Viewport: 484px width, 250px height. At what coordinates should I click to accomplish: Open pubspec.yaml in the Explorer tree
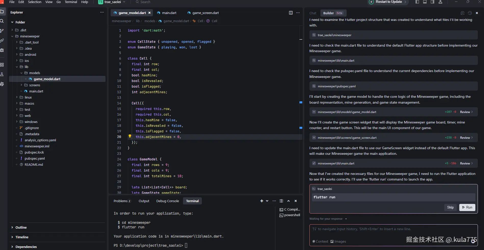pyautogui.click(x=35, y=158)
